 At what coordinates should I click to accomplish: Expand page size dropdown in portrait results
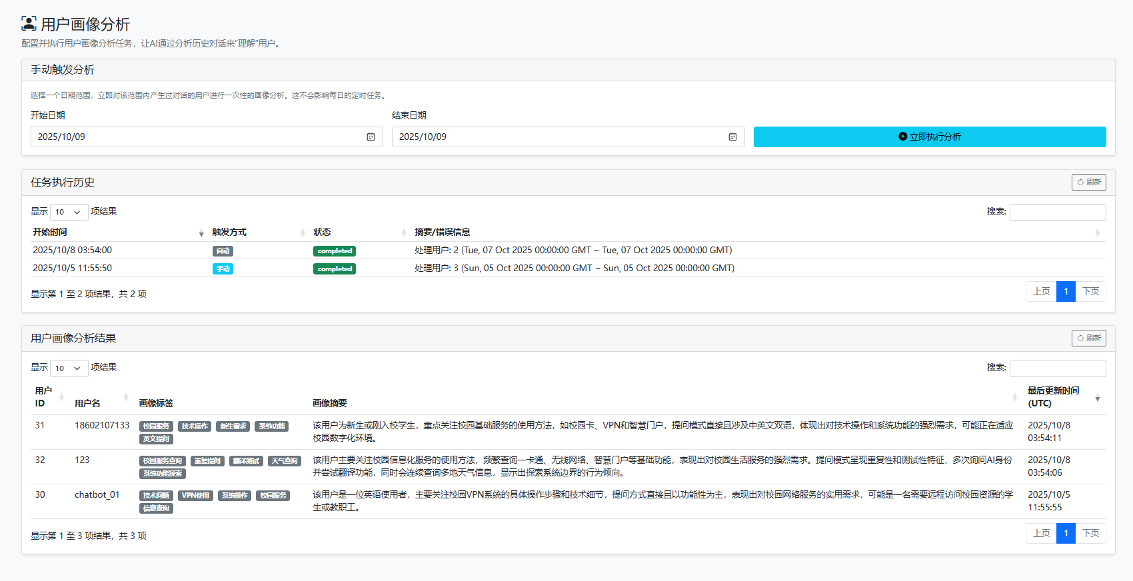point(69,368)
